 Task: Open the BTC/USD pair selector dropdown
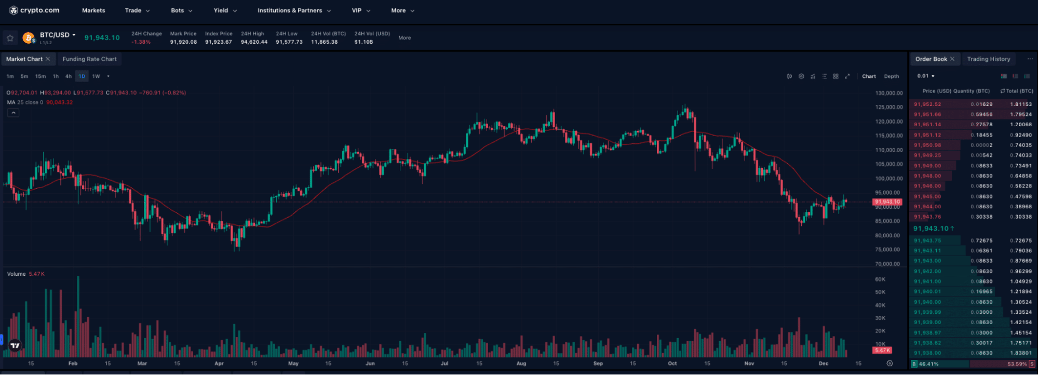(x=58, y=35)
